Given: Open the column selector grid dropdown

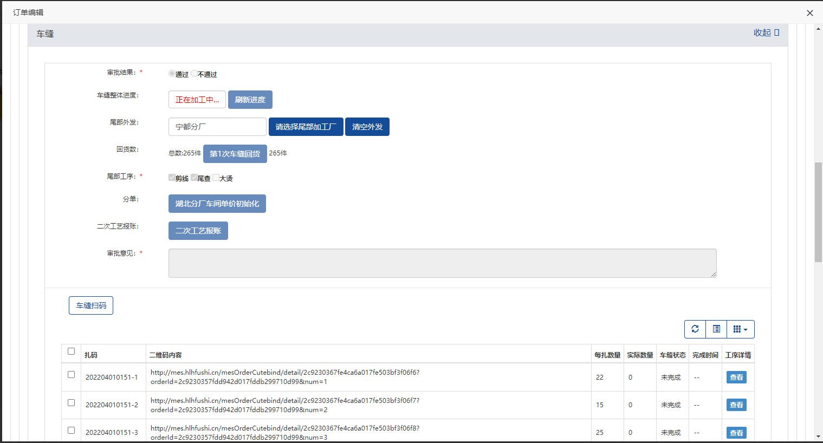Looking at the screenshot, I should [x=740, y=329].
